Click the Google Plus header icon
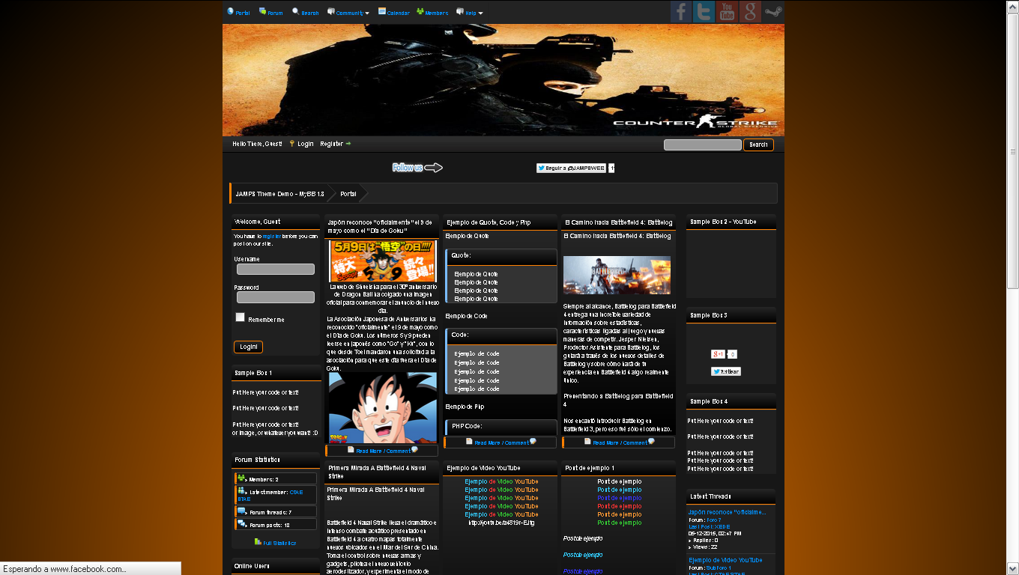1019x575 pixels. (750, 12)
